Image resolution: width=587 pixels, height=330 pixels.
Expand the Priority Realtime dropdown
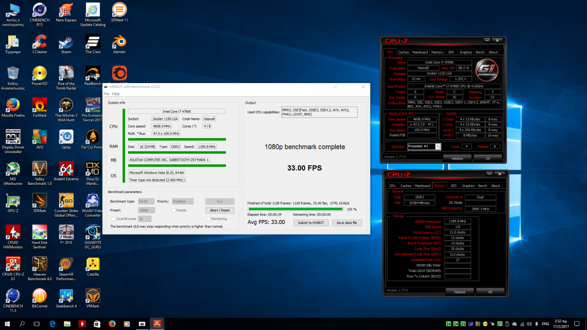click(183, 201)
